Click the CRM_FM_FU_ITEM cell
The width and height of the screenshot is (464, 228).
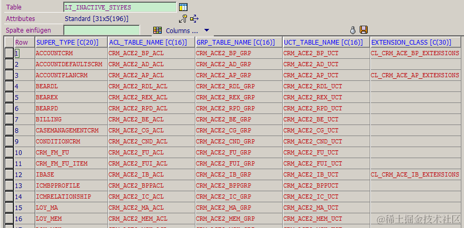[x=71, y=163]
